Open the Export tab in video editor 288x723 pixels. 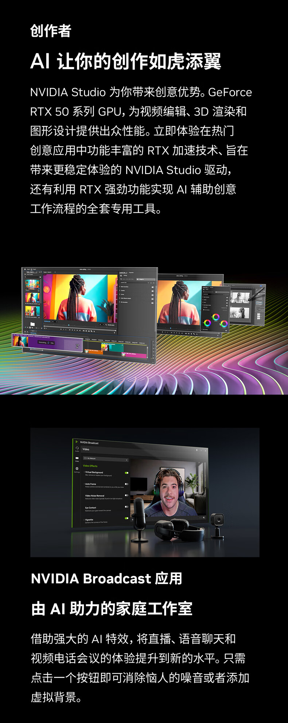(x=35, y=269)
